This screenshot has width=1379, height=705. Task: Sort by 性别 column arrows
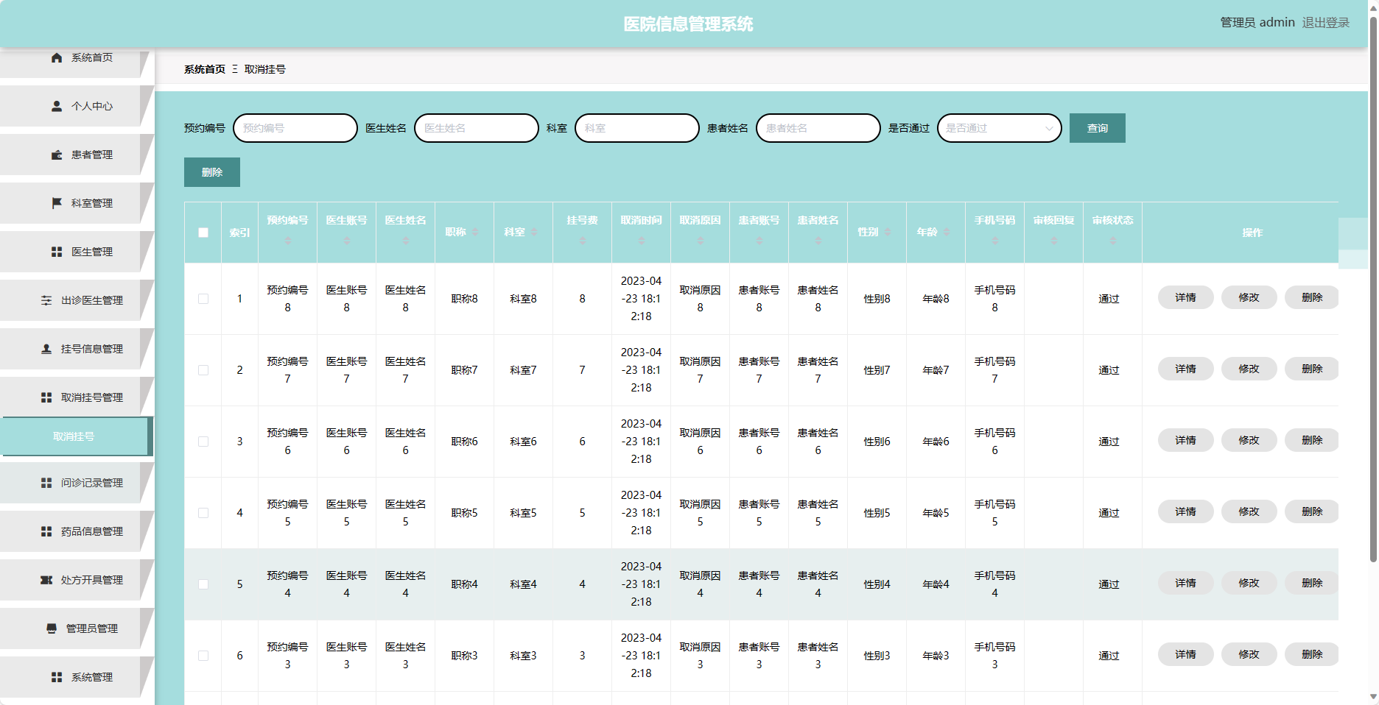click(x=888, y=233)
